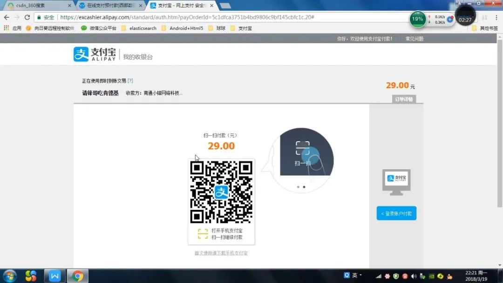Select the second carousel dot
Screen dimensions: 503x283
pyautogui.click(x=304, y=187)
